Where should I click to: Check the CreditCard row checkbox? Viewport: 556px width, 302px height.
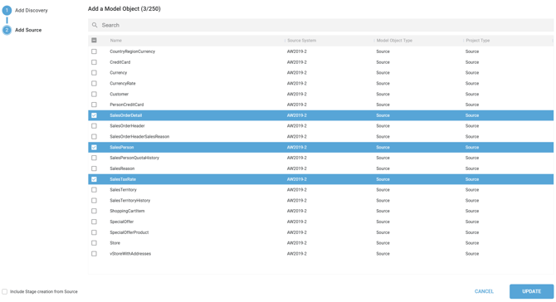(x=94, y=62)
